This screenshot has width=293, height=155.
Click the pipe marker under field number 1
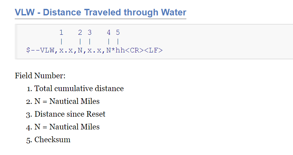click(61, 41)
